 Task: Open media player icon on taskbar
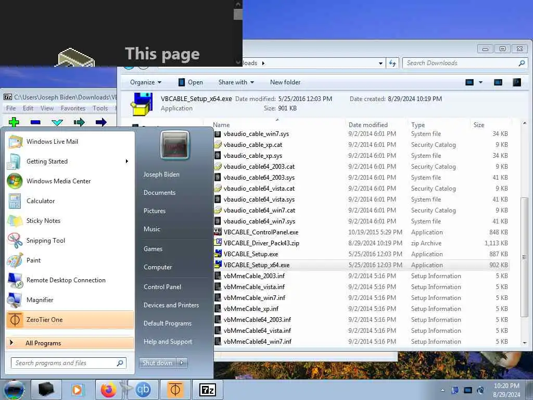coord(77,390)
